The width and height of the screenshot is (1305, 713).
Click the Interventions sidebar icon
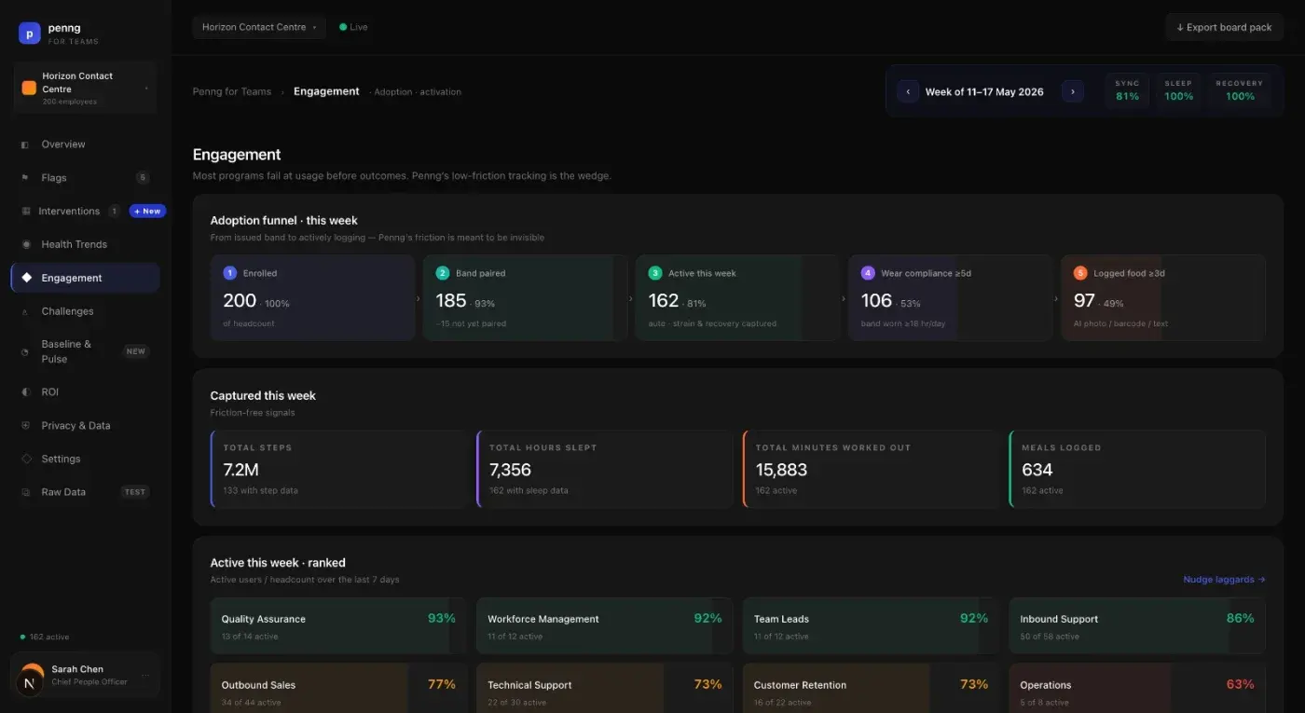pyautogui.click(x=25, y=212)
